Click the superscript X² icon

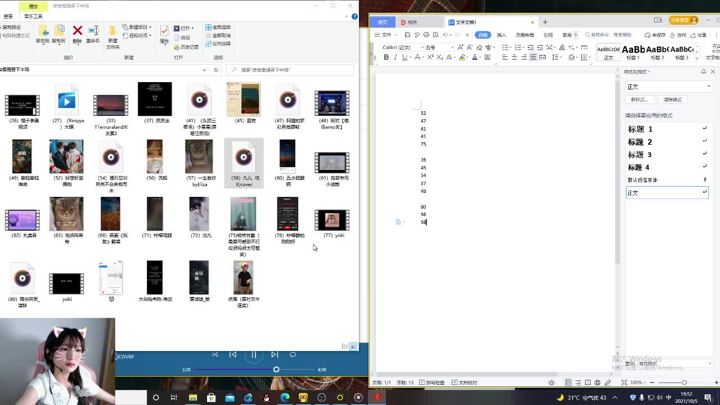click(430, 57)
